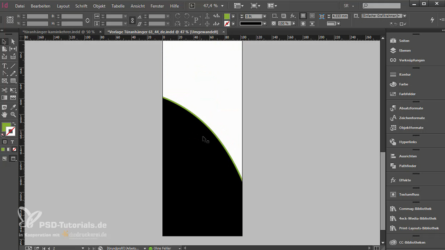Swap fill and stroke colors arrow
The height and width of the screenshot is (250, 445).
click(14, 124)
